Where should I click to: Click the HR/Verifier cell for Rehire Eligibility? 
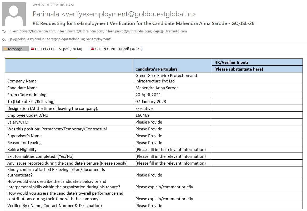pyautogui.click(x=257, y=149)
